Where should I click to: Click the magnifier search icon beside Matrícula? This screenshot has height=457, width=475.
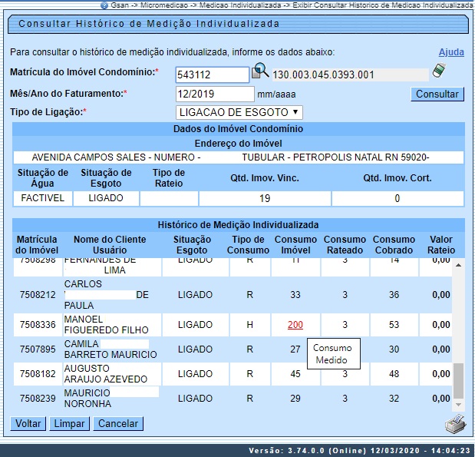[260, 72]
